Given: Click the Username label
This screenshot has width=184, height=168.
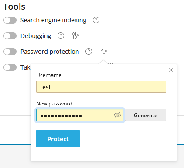Looking at the screenshot, I should click(49, 75).
